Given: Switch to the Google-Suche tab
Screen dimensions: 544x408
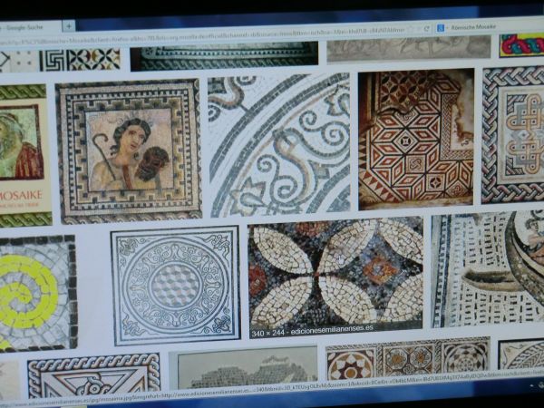Looking at the screenshot, I should click(31, 27).
